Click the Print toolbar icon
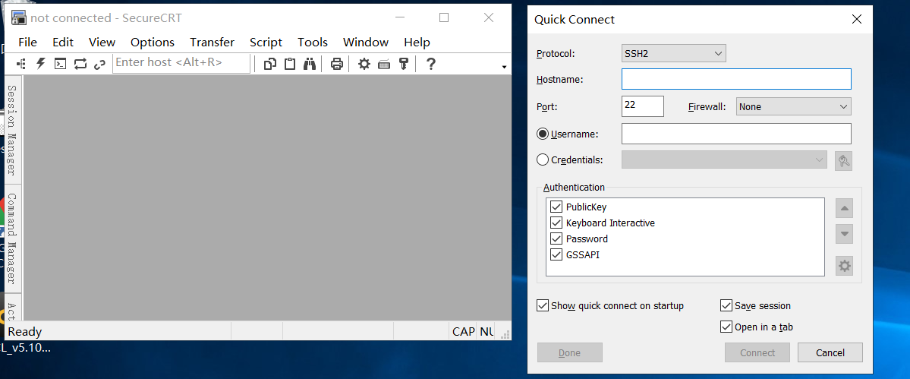The image size is (910, 379). point(337,64)
